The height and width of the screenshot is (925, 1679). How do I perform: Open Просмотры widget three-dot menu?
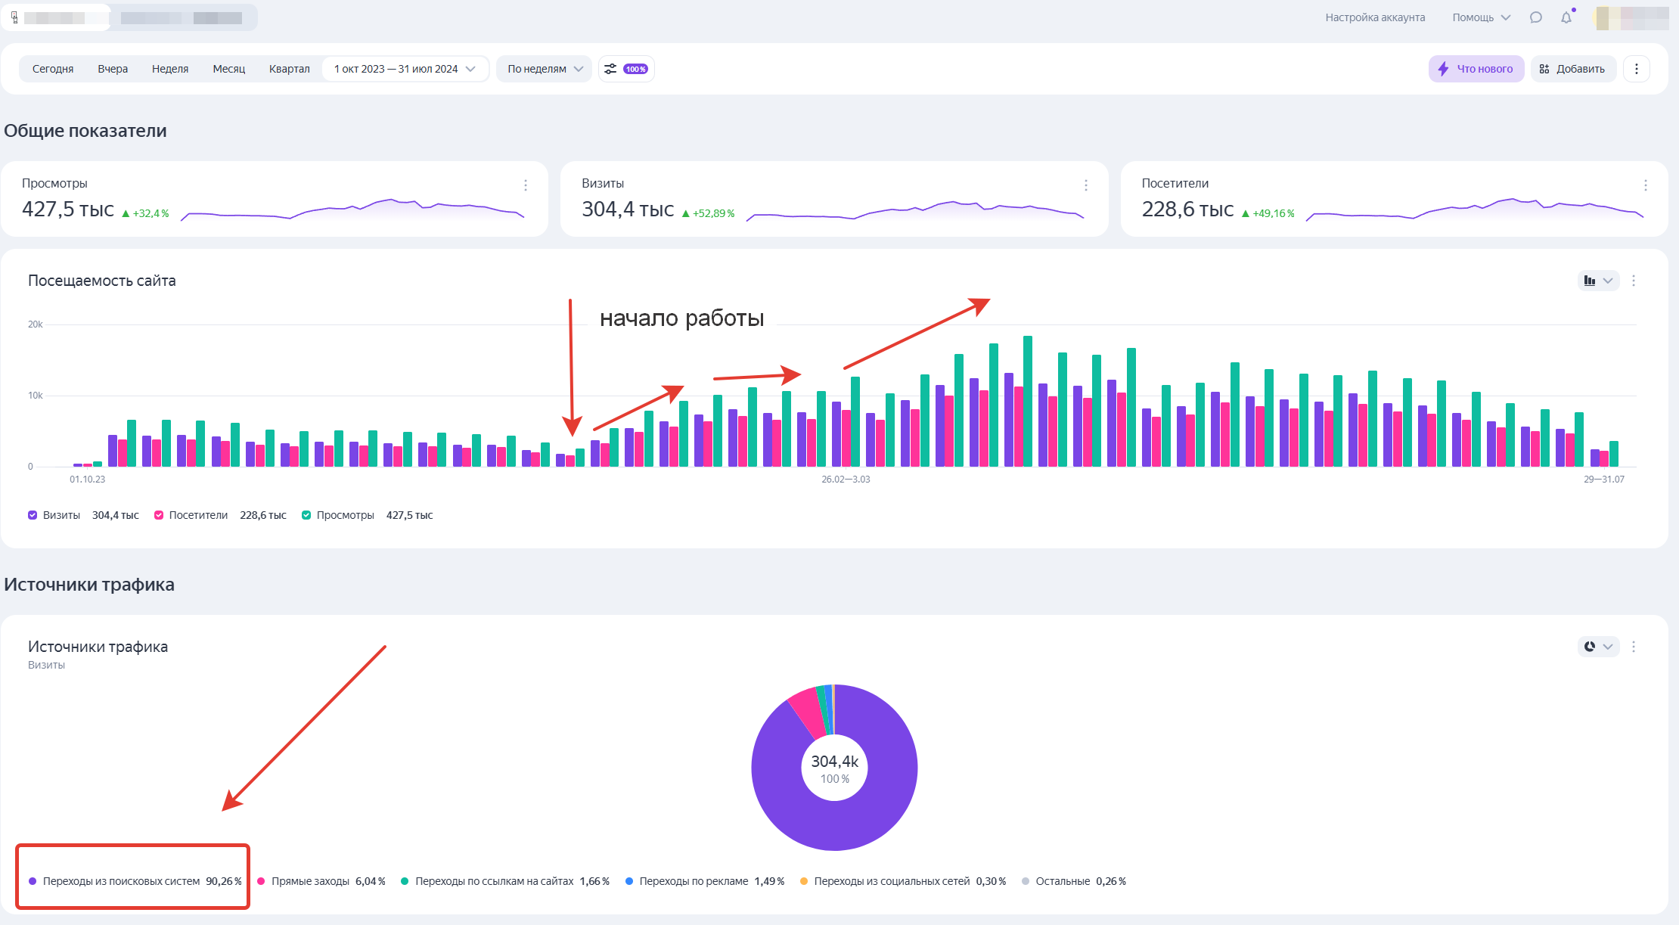[x=526, y=185]
